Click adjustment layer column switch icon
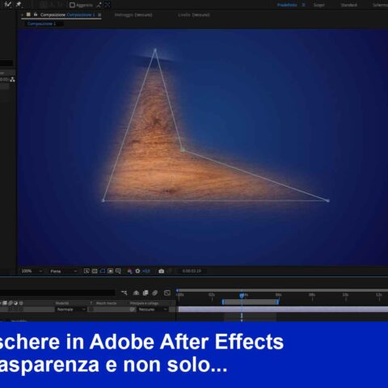Image resolution: width=388 pixels, height=388 pixels. click(x=15, y=303)
